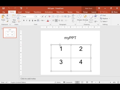Open the File tab
Screen dimensions: 120x90
click(4, 12)
